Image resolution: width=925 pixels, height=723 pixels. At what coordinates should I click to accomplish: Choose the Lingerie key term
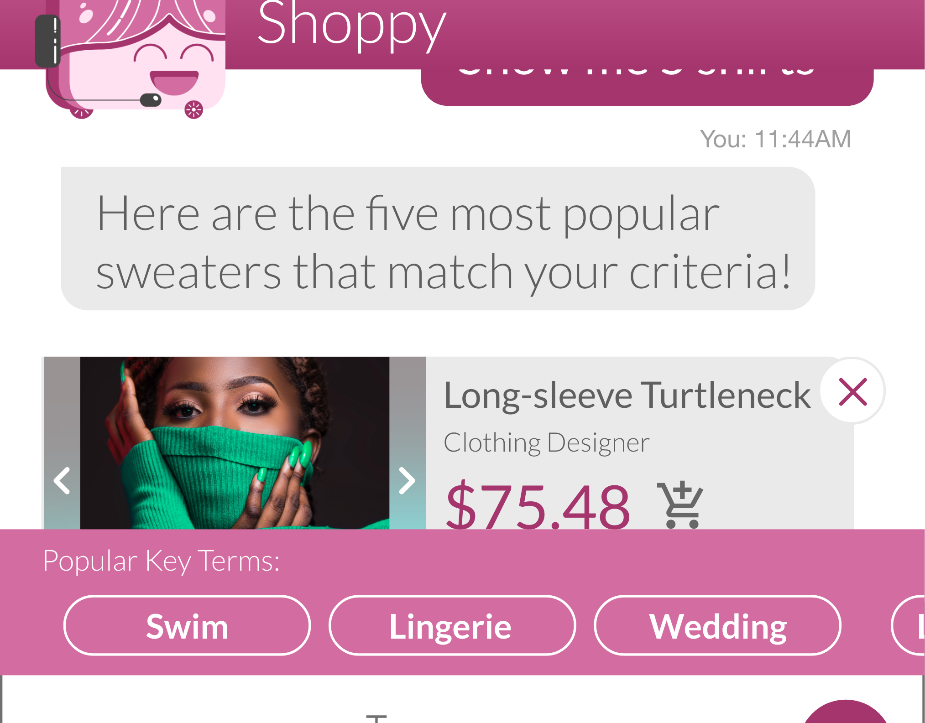(452, 625)
